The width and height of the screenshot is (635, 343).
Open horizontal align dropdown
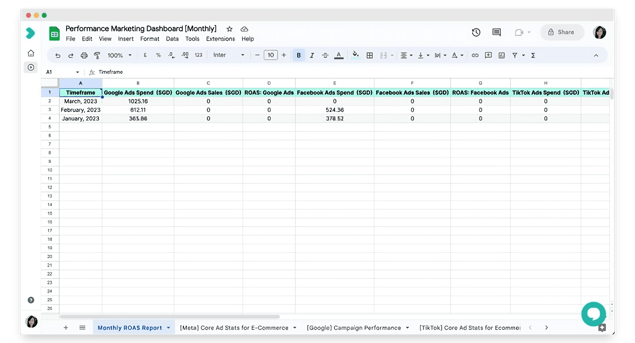click(406, 56)
